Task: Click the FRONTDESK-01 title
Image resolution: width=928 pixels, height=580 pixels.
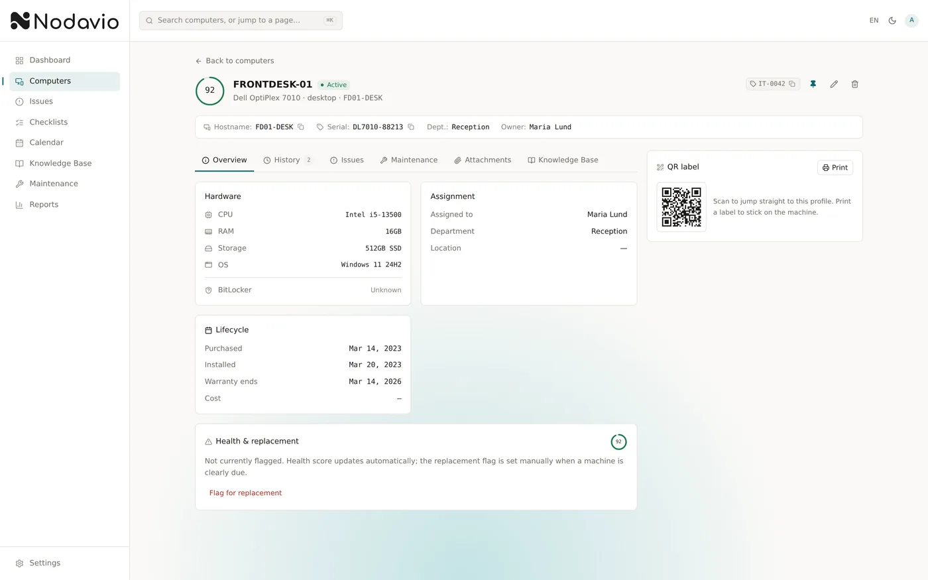Action: click(x=272, y=84)
